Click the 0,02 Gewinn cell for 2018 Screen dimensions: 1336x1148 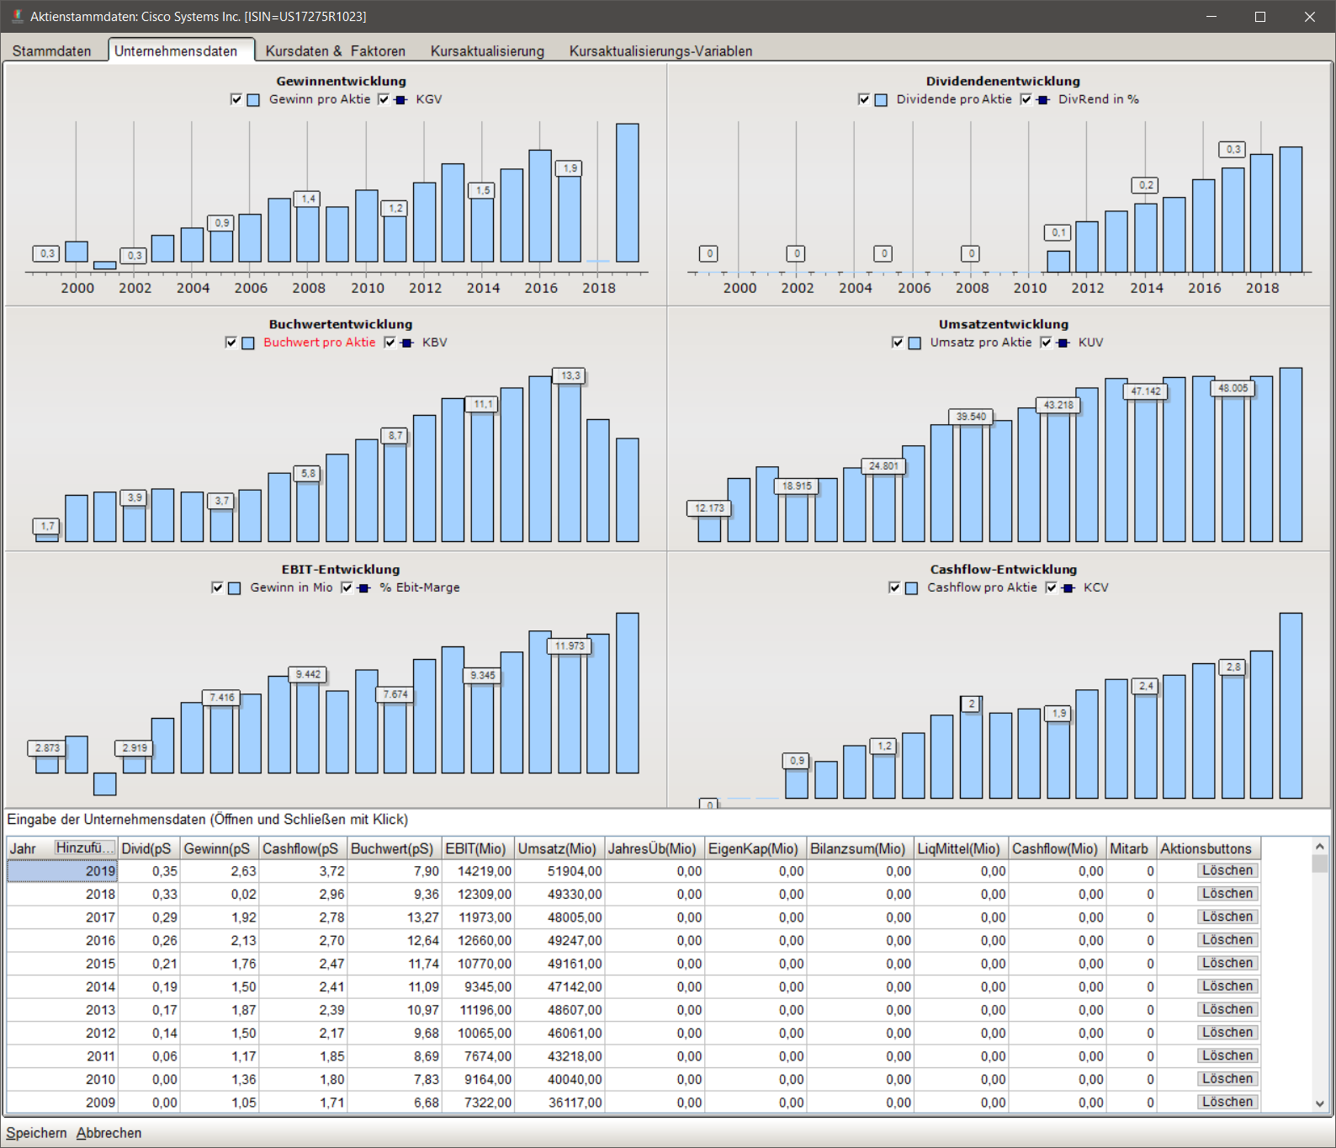220,894
